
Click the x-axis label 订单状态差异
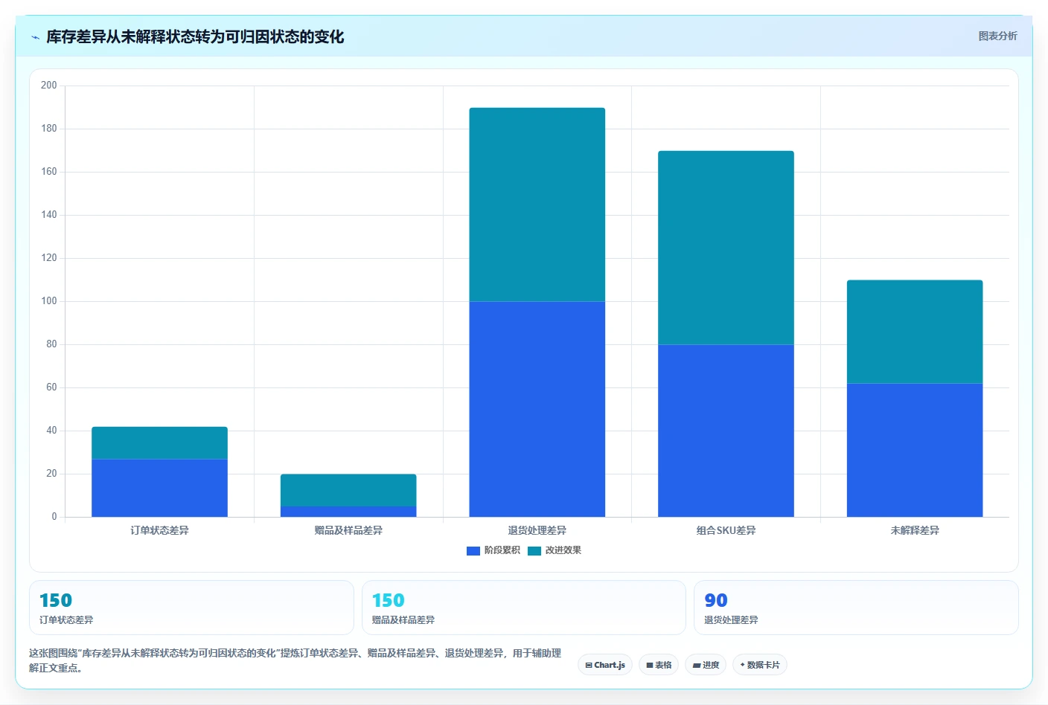pos(159,530)
